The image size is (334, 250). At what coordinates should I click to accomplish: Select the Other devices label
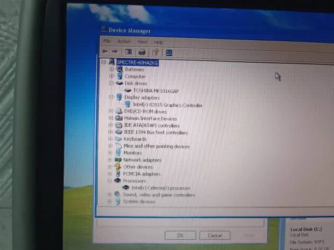pyautogui.click(x=138, y=167)
